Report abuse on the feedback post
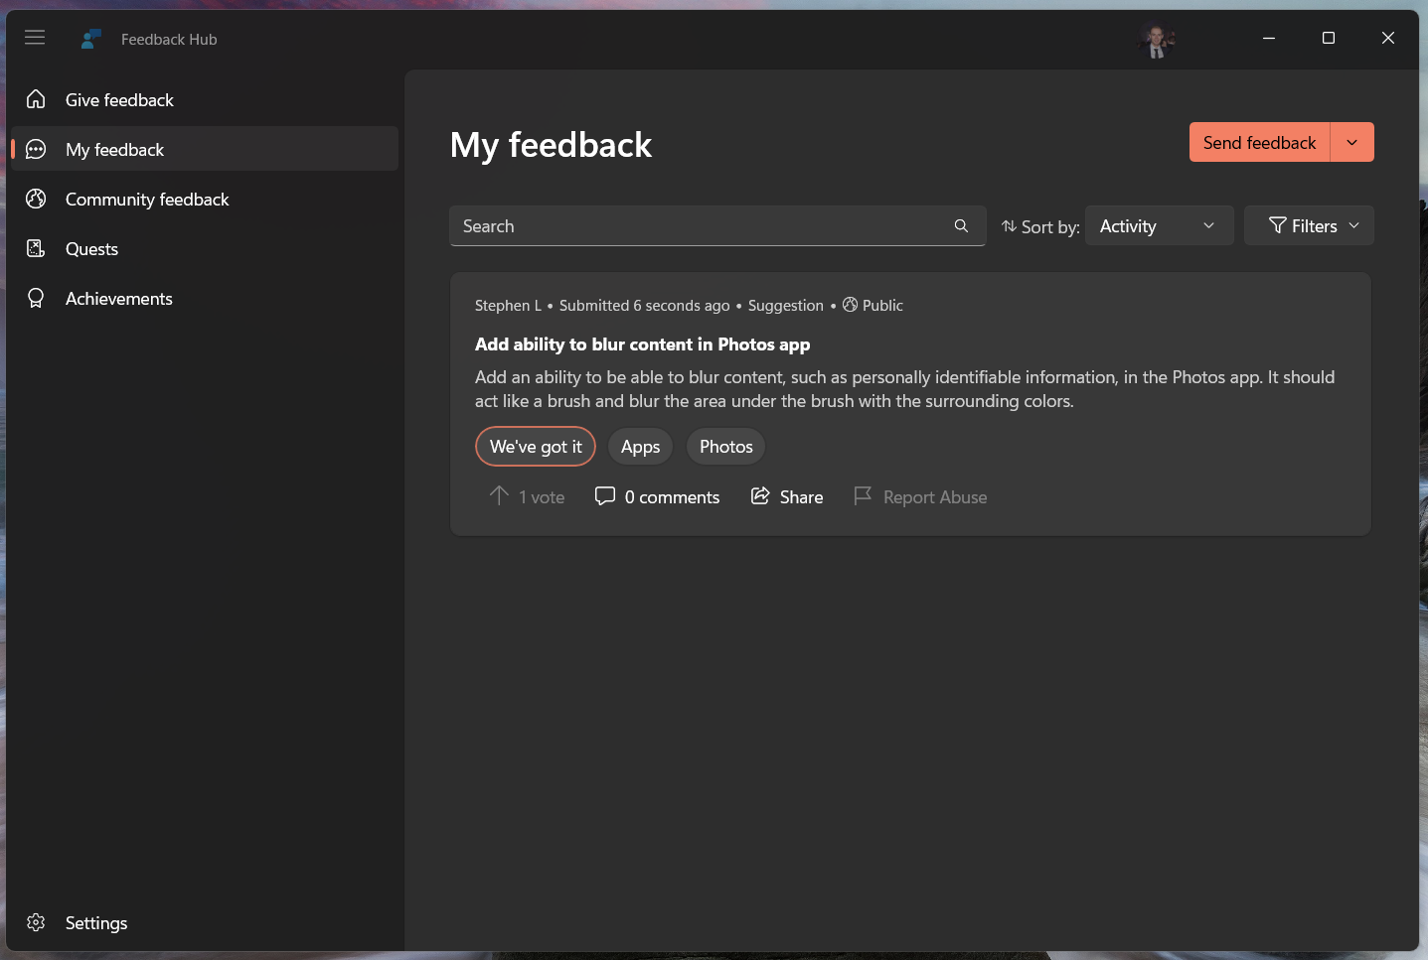 point(919,496)
